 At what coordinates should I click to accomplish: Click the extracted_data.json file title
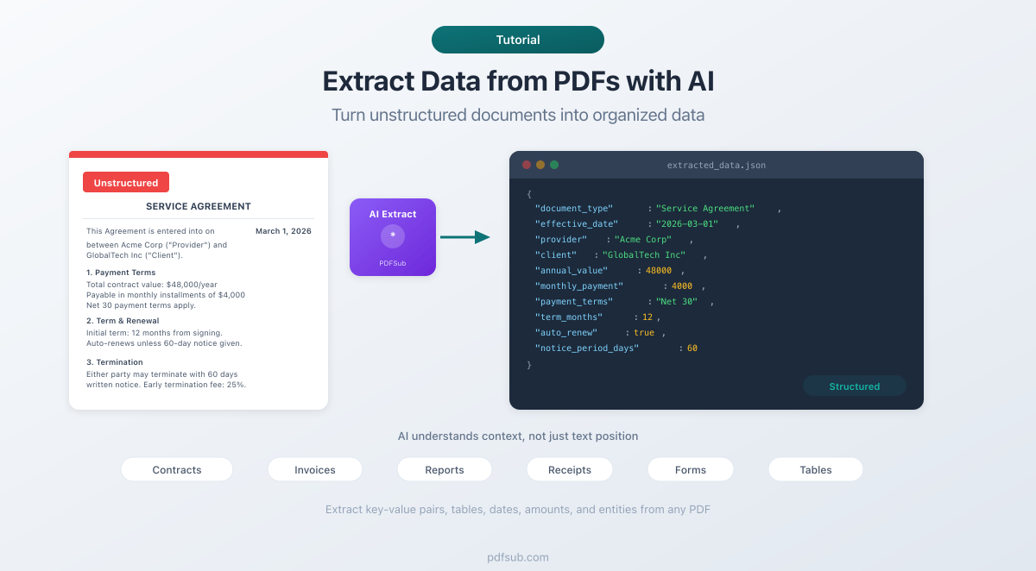pos(717,165)
